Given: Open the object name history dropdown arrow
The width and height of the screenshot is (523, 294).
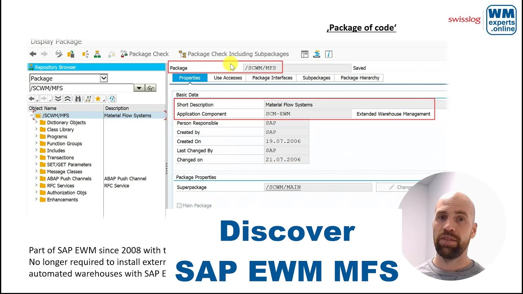Looking at the screenshot, I should [139, 88].
